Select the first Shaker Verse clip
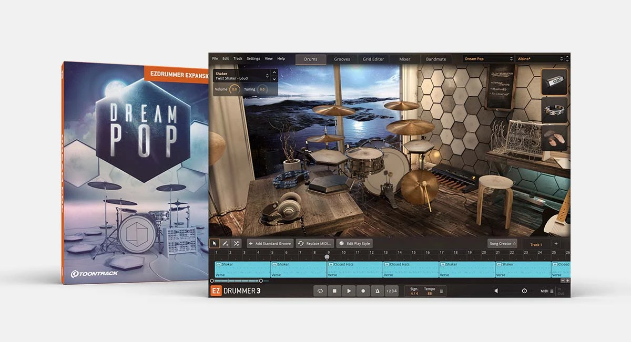 pos(242,270)
